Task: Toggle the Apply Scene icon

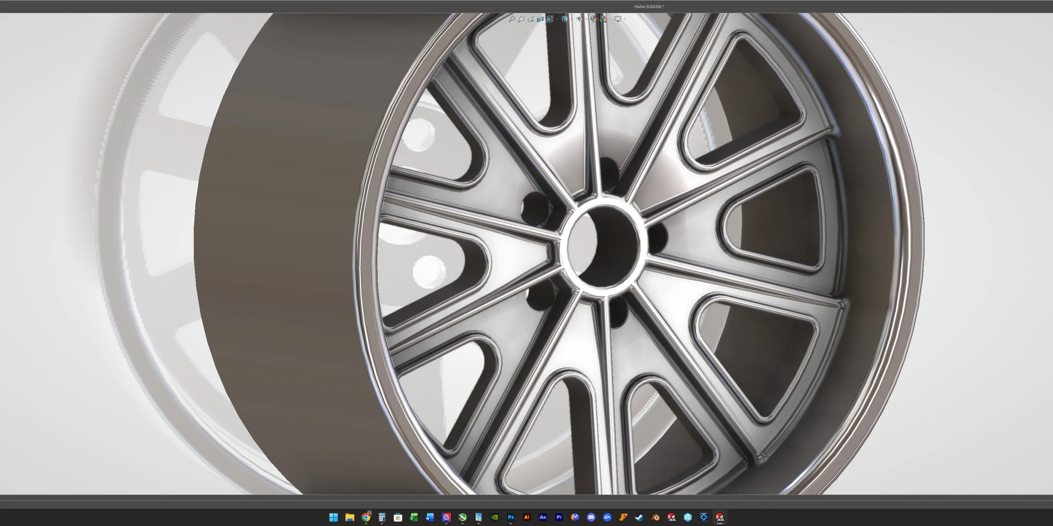Action: click(603, 19)
